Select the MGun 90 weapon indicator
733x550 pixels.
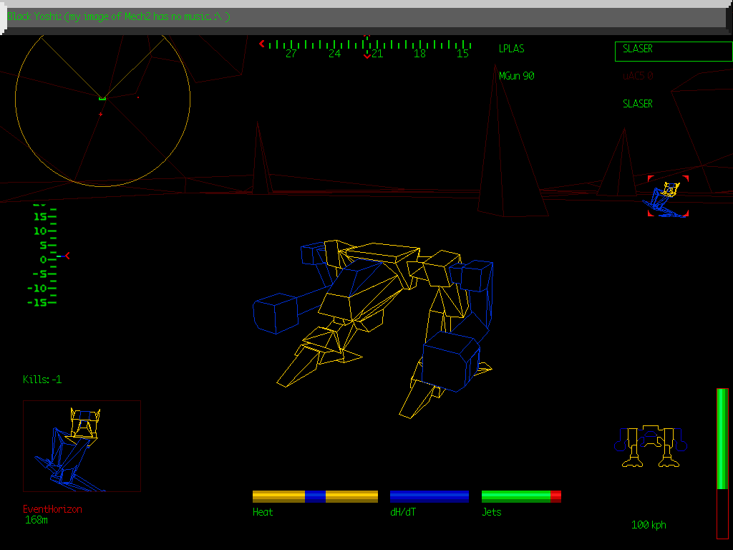pyautogui.click(x=515, y=76)
